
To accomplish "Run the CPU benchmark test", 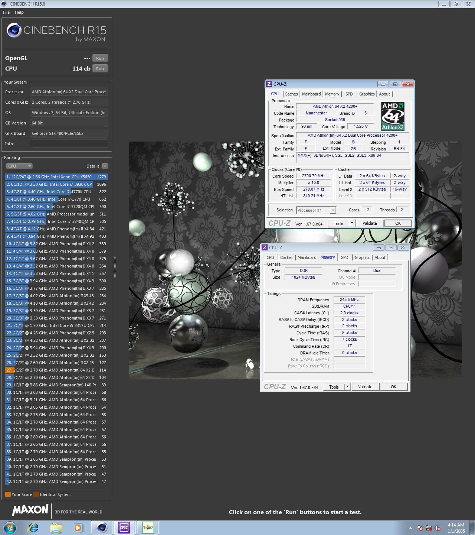I will click(x=100, y=69).
